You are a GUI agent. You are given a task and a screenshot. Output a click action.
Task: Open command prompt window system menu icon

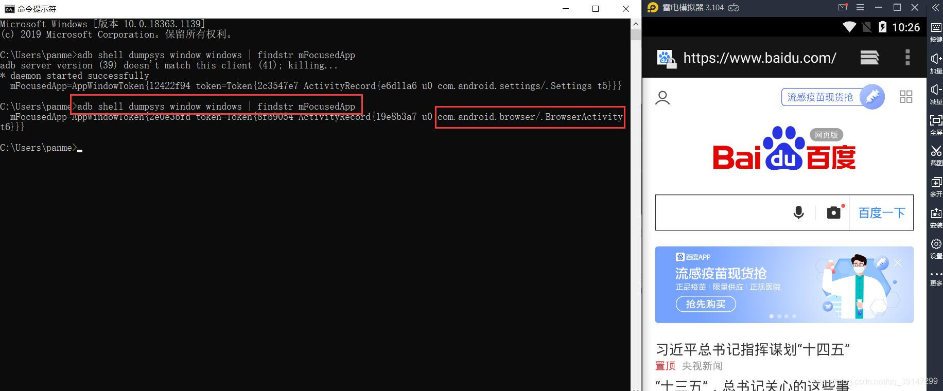point(9,9)
